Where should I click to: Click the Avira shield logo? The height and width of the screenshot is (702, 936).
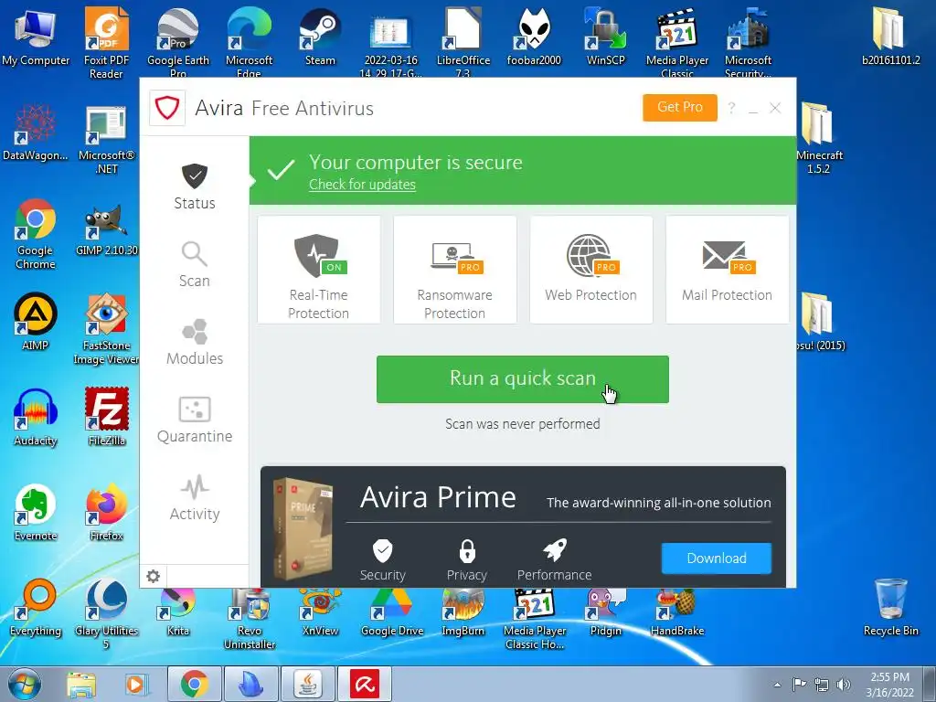[167, 108]
